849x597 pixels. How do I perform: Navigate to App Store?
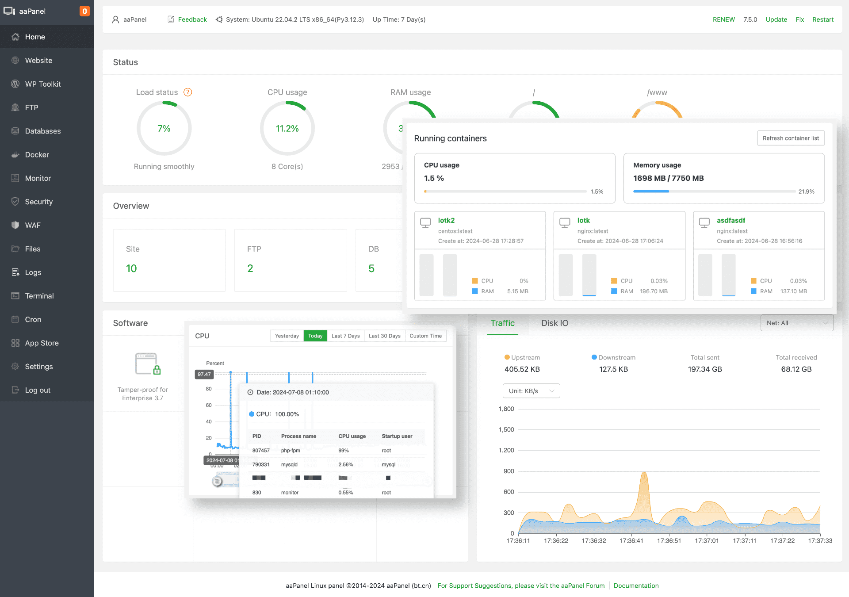pos(41,342)
